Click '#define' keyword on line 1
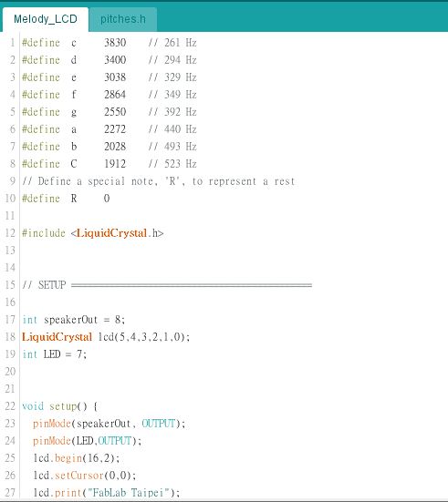 [41, 43]
